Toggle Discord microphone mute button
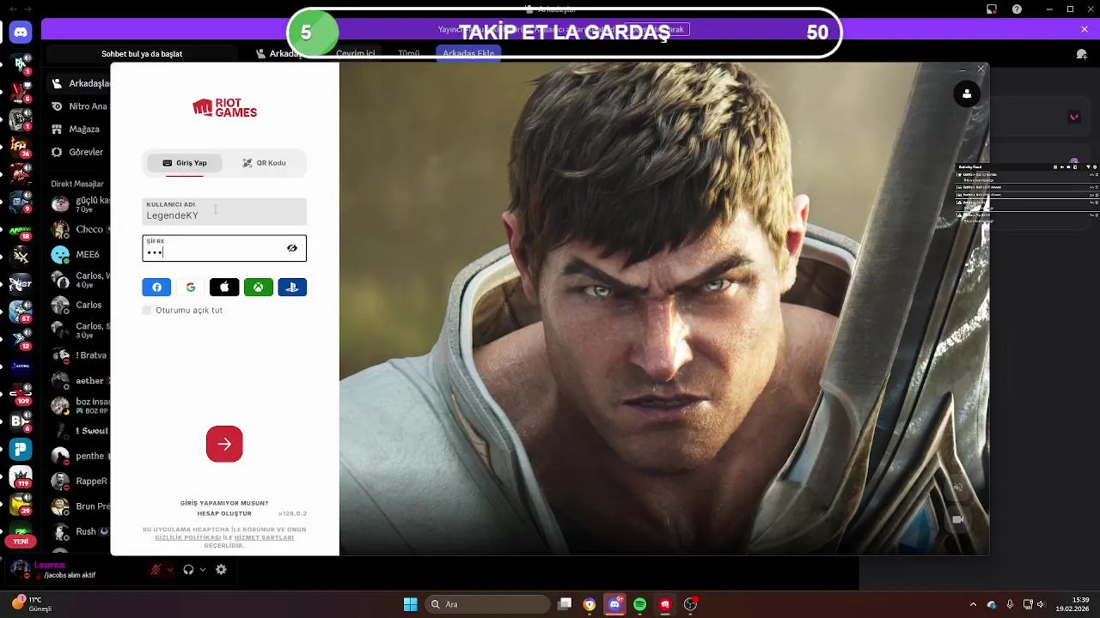This screenshot has height=618, width=1100. coord(156,569)
